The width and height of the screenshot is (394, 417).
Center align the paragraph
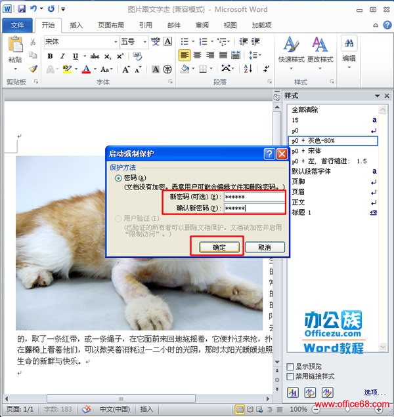197,55
